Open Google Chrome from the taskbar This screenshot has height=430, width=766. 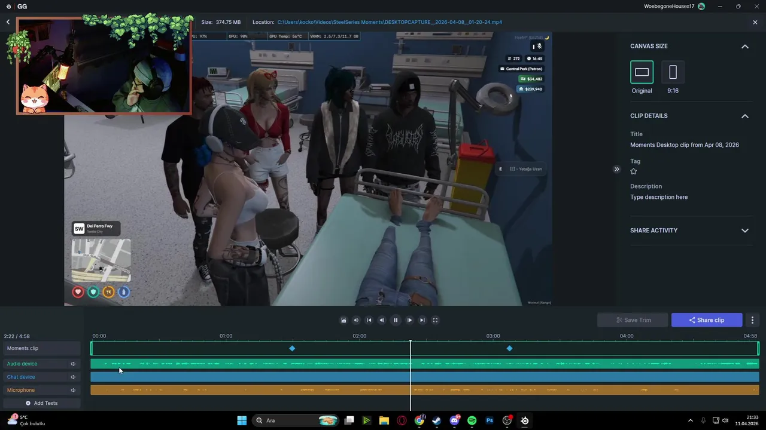(420, 420)
